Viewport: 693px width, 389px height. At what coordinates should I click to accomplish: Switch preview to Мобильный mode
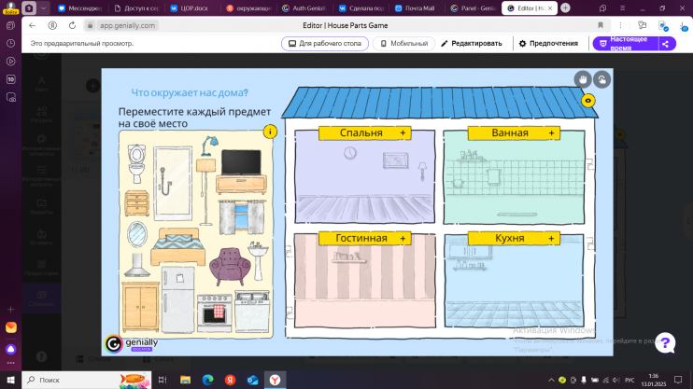tap(403, 43)
